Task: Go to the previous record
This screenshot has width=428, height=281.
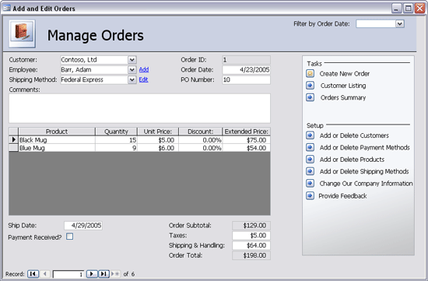Action: [x=45, y=274]
